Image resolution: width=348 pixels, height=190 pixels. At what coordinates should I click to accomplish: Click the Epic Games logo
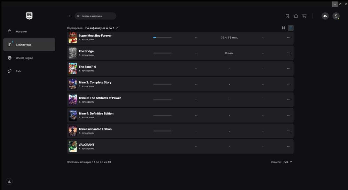coord(29,16)
